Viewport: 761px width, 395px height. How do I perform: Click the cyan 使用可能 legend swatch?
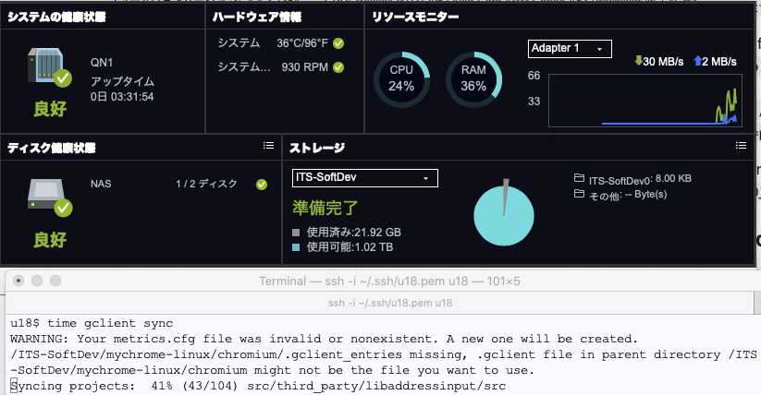(297, 247)
